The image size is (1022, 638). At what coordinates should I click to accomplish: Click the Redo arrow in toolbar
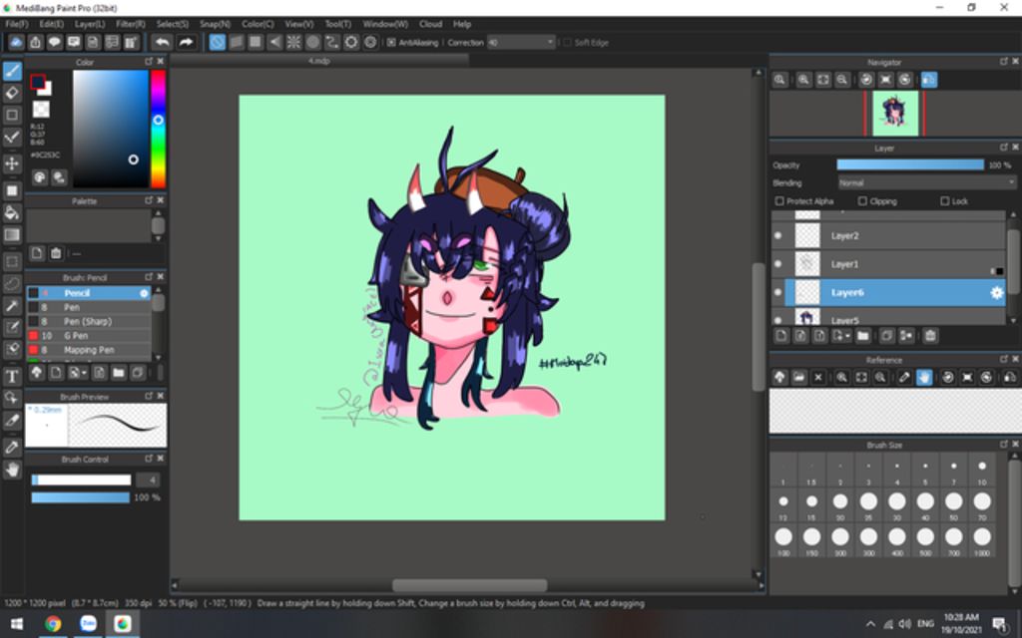coord(186,42)
